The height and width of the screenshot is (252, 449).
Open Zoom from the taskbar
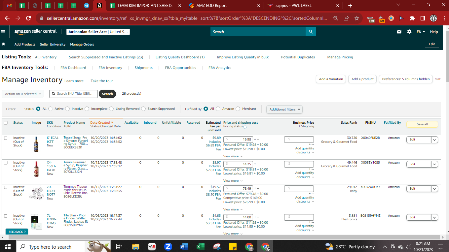pos(168,247)
